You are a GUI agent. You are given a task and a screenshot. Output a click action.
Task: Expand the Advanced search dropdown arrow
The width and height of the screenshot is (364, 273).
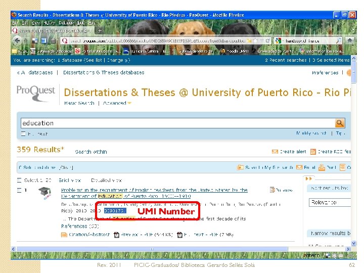point(129,103)
